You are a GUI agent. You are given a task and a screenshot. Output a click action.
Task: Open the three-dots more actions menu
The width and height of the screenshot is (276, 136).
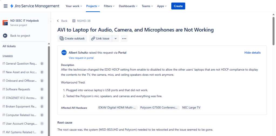pyautogui.click(x=124, y=38)
